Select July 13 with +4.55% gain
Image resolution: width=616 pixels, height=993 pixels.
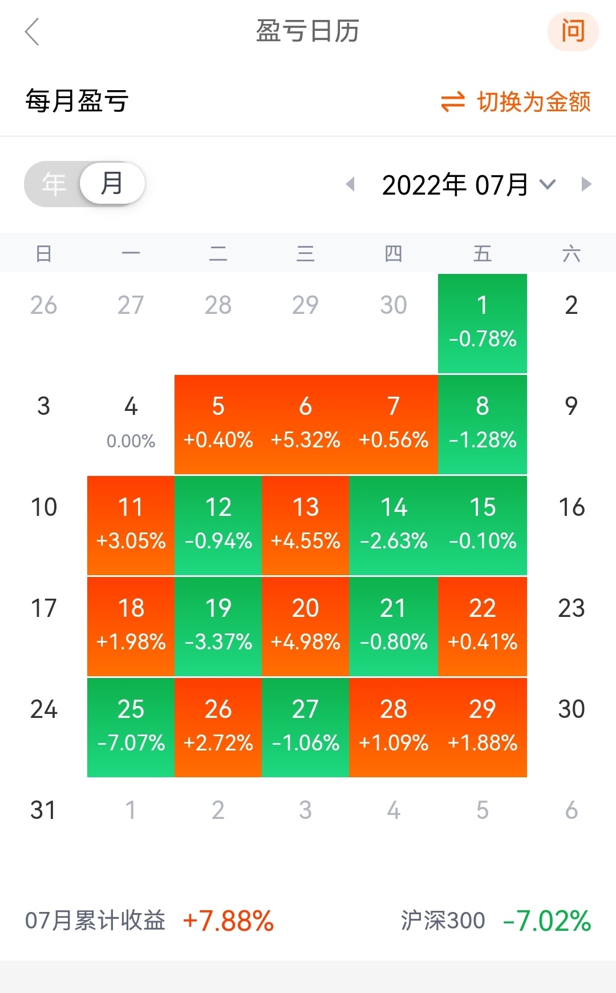306,525
